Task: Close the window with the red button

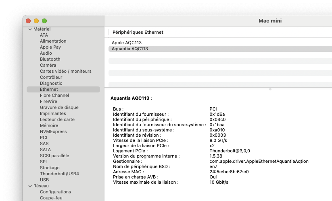Action: click(28, 21)
